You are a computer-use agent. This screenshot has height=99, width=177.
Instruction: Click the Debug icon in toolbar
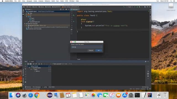click(x=137, y=7)
